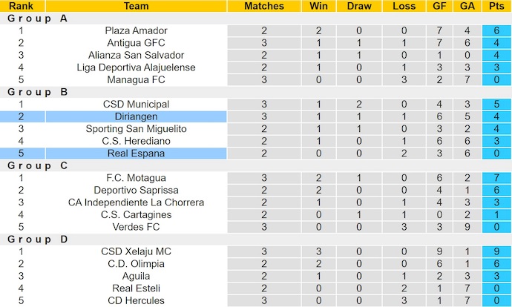Sort by the Team column header

[x=136, y=6]
